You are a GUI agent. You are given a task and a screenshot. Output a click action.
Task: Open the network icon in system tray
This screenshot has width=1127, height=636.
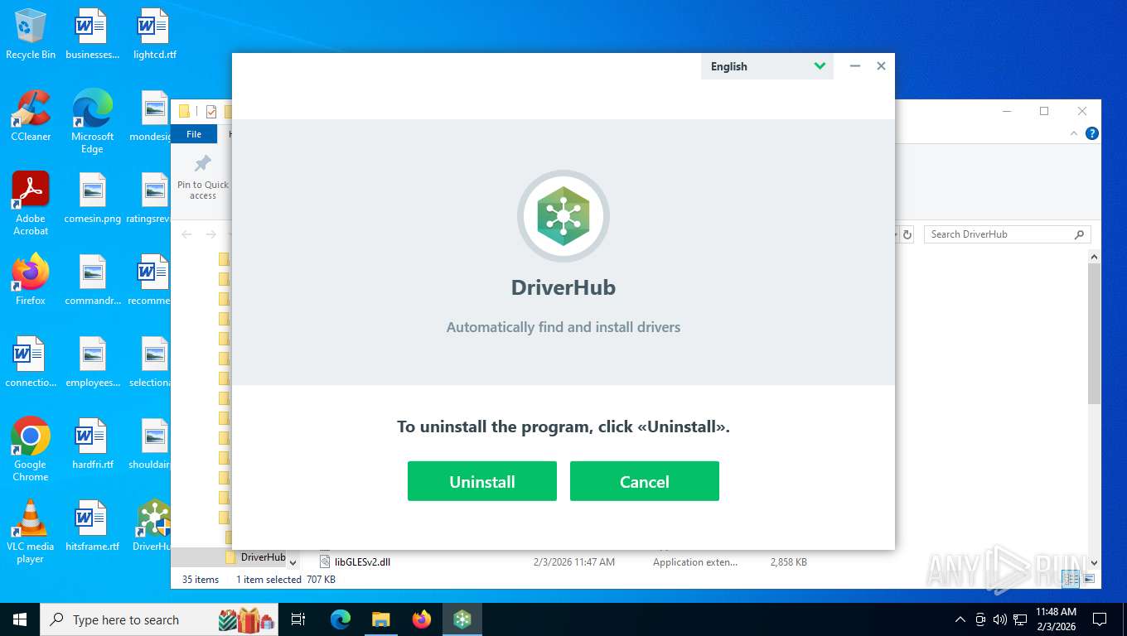click(1020, 619)
